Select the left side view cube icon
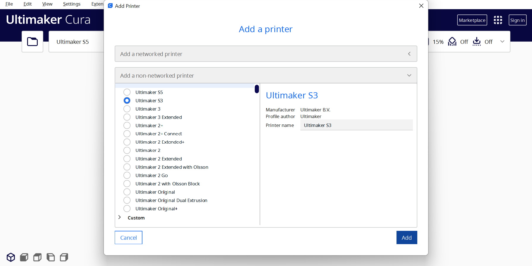The image size is (532, 266). coord(51,257)
